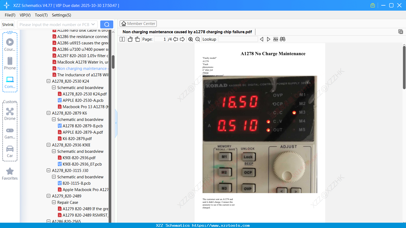The height and width of the screenshot is (228, 406).
Task: Jump to the previous lookup result
Action: click(262, 39)
